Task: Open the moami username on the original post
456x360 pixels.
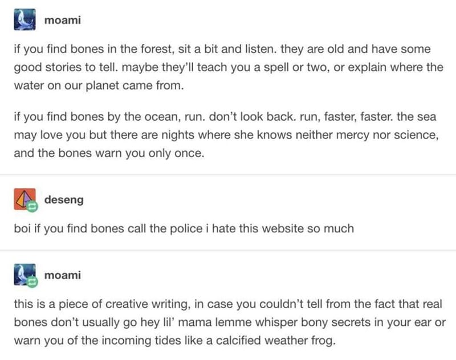Action: [x=63, y=20]
